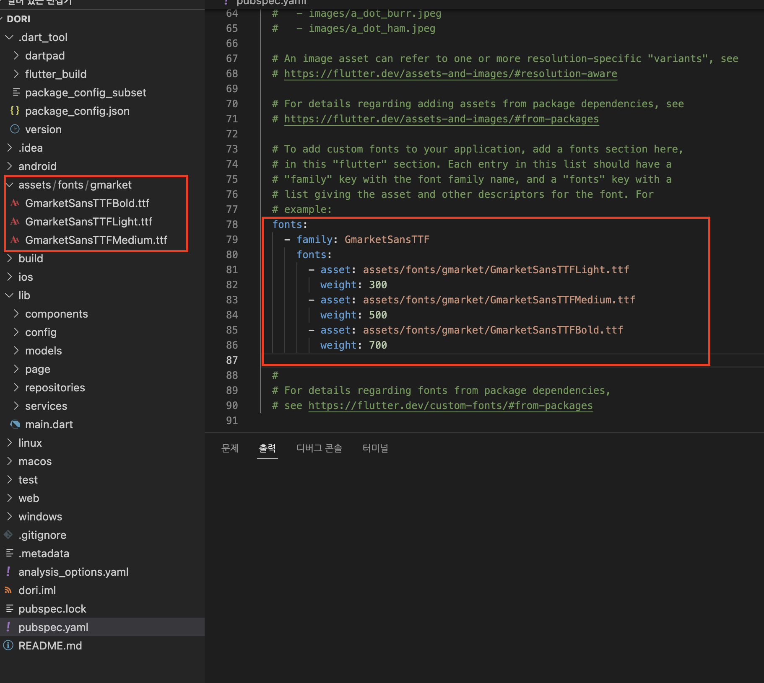Open GmarketSansTTFBold.ttf in explorer
Viewport: 764px width, 683px height.
pyautogui.click(x=87, y=203)
